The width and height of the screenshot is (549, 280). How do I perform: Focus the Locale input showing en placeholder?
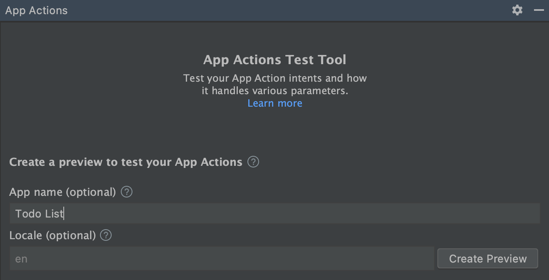(221, 258)
